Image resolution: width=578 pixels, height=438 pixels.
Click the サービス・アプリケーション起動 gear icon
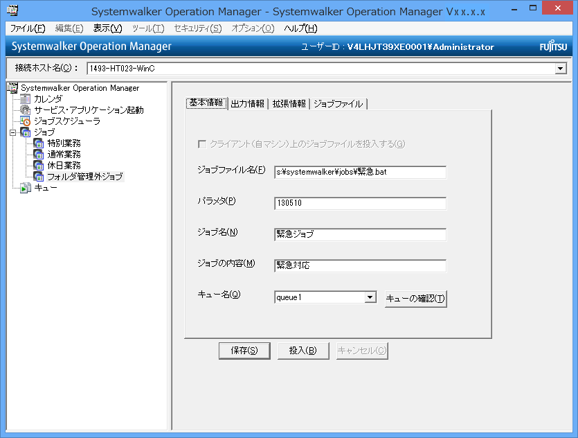coord(26,110)
